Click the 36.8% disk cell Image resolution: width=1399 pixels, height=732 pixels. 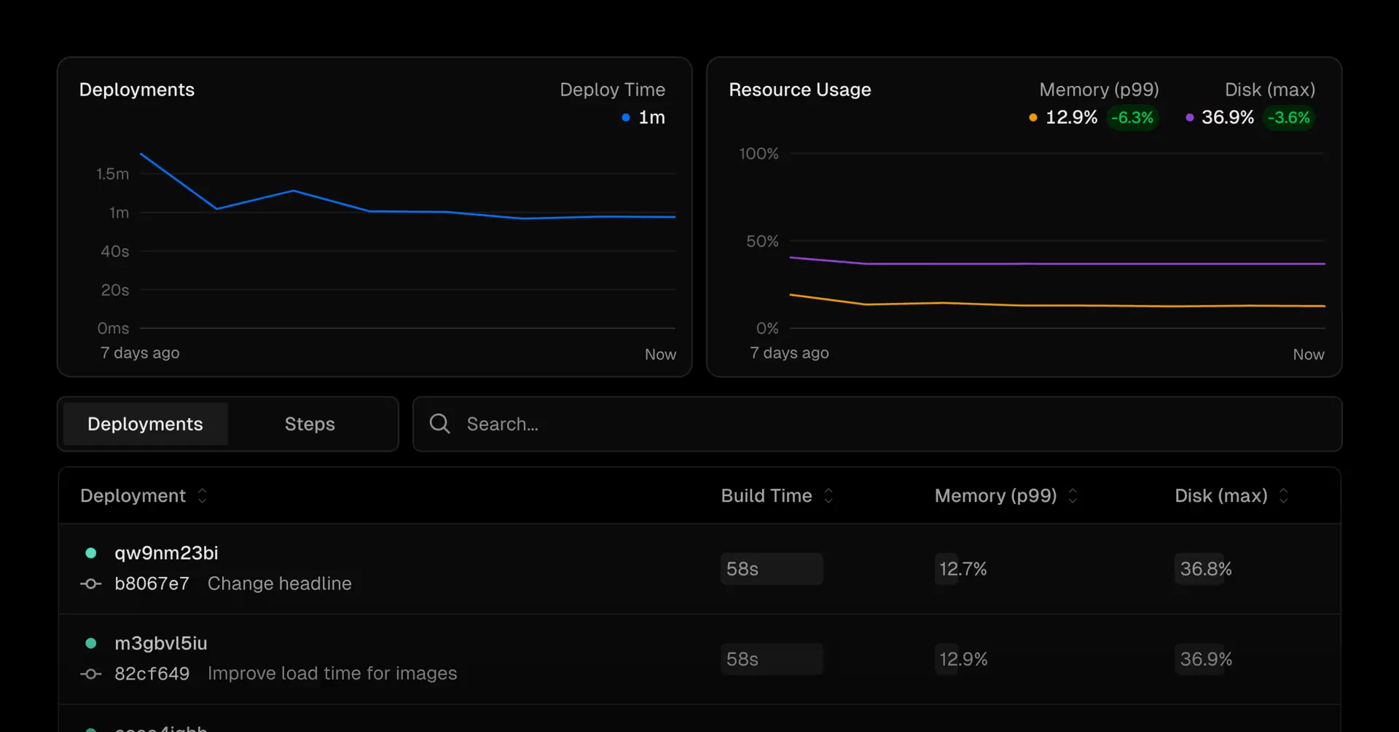[x=1205, y=569]
